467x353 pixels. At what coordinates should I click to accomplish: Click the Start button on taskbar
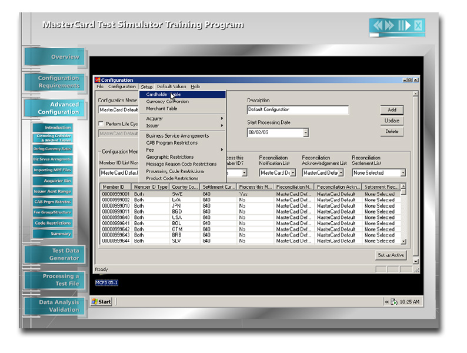[102, 301]
